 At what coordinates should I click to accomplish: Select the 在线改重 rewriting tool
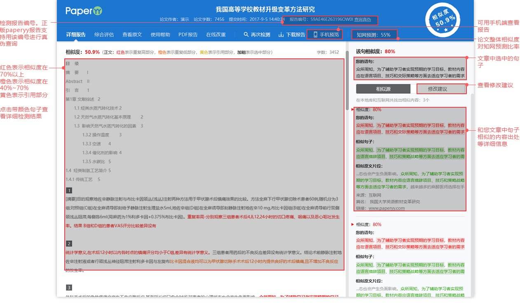[215, 35]
